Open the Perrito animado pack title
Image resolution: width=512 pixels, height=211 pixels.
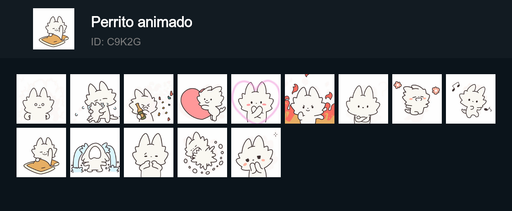(x=142, y=22)
